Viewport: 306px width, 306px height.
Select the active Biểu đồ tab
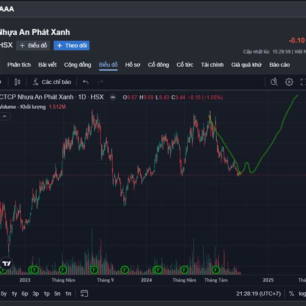[x=108, y=65]
